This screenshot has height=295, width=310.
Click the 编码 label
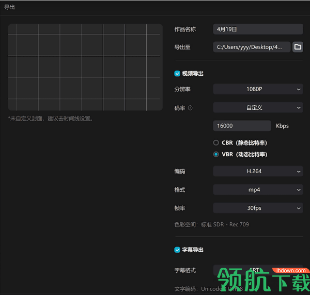pos(180,171)
